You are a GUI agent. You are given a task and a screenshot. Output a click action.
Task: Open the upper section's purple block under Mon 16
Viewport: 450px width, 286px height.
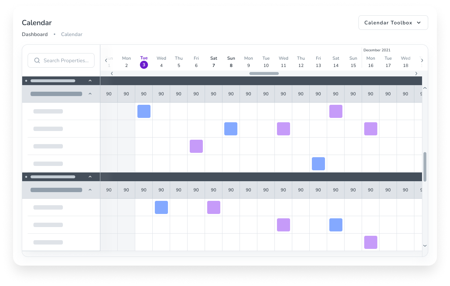click(x=371, y=129)
